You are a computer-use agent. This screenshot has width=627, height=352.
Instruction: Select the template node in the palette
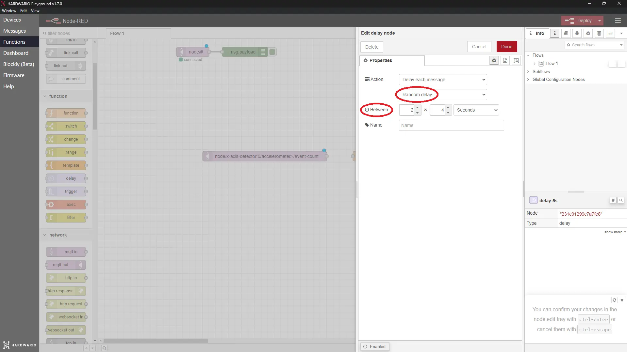tap(66, 165)
